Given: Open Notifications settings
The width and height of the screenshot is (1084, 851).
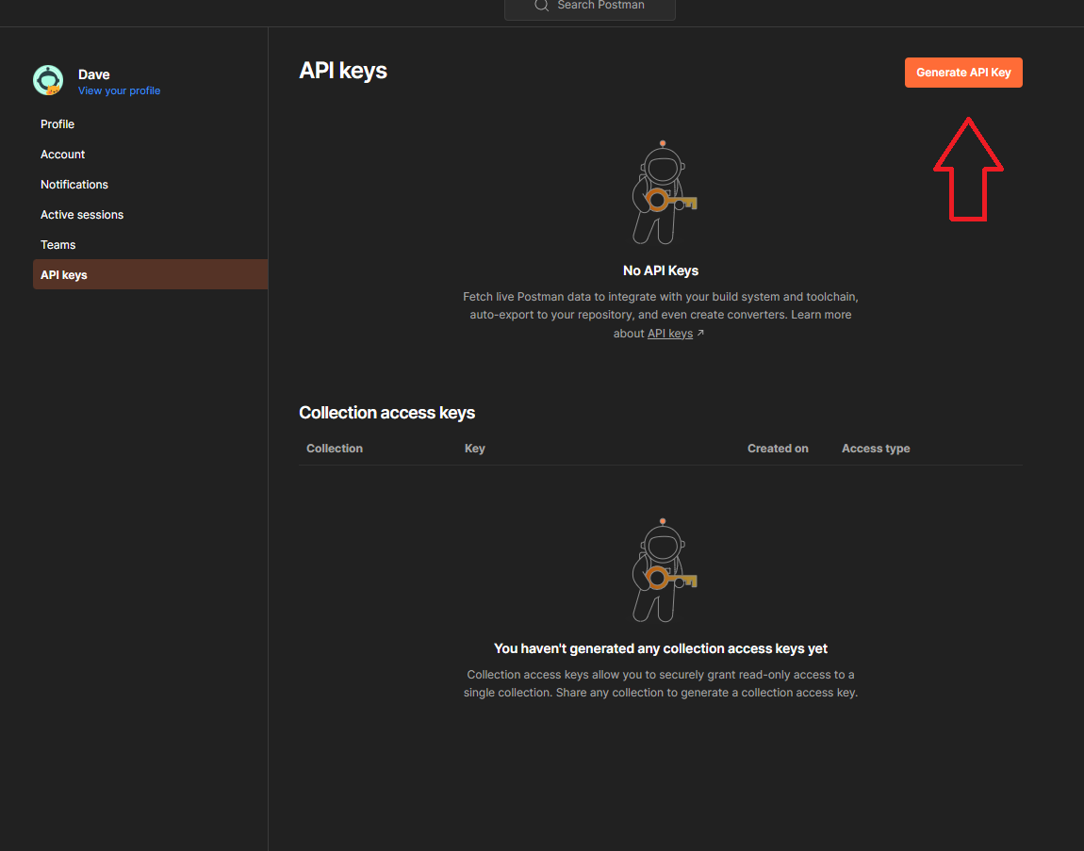Looking at the screenshot, I should 74,185.
